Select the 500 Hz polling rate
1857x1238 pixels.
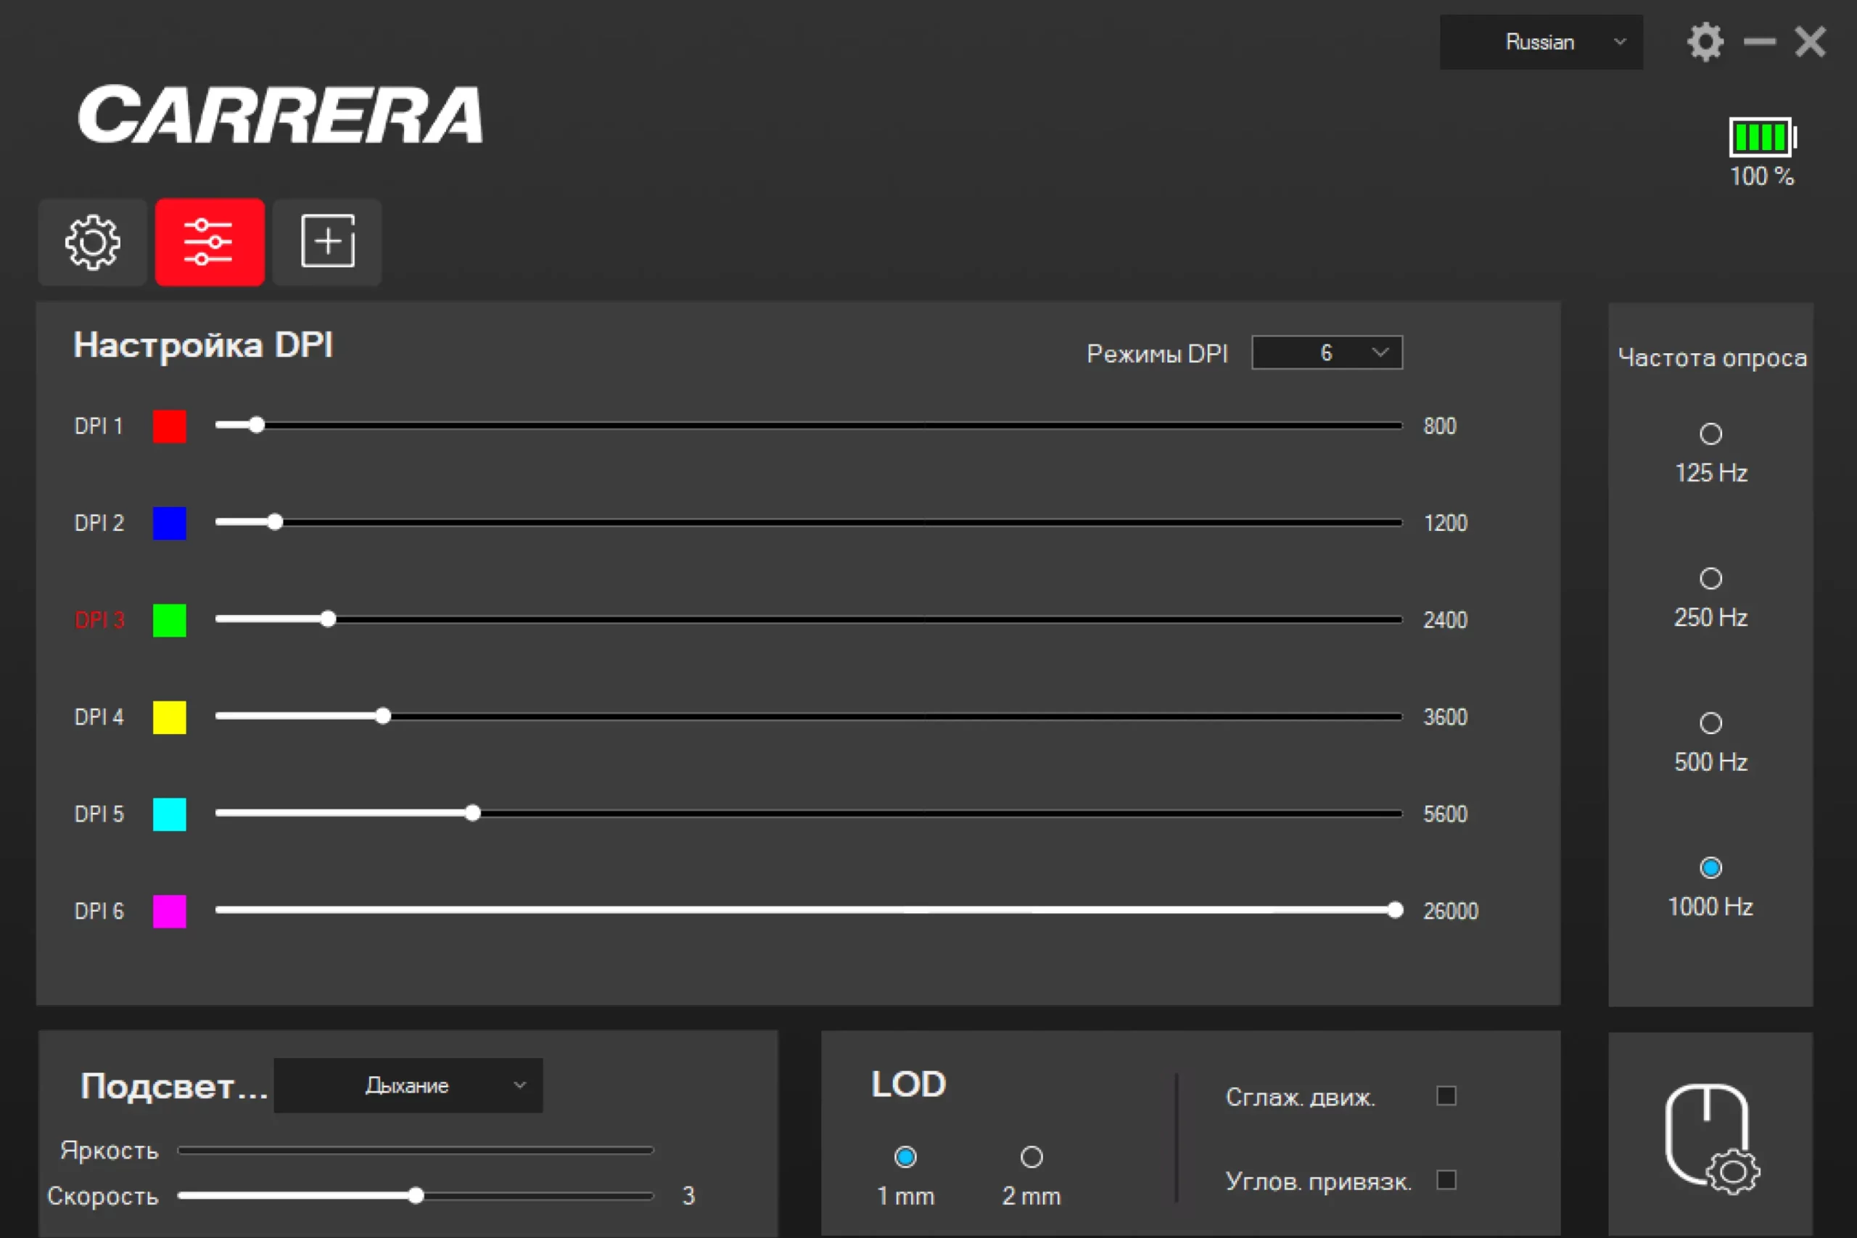[1710, 723]
